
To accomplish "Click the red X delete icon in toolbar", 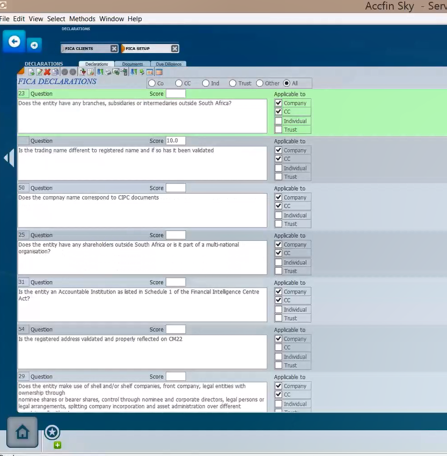I will [47, 72].
